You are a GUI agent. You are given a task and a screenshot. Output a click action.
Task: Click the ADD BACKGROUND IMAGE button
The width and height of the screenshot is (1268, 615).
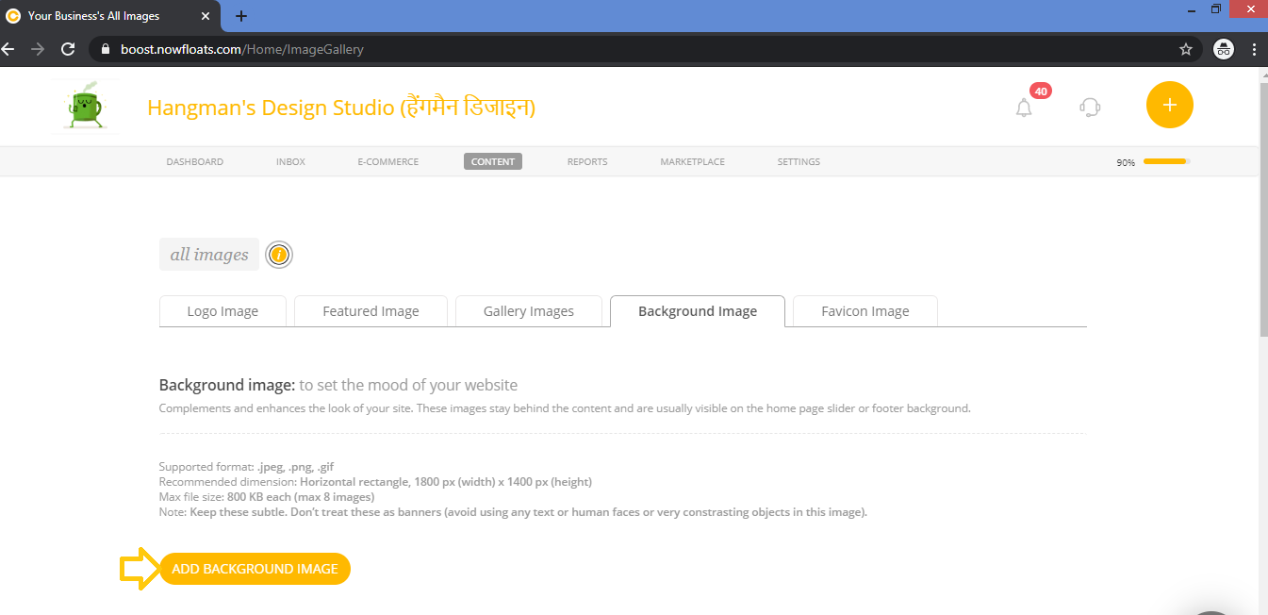[254, 569]
